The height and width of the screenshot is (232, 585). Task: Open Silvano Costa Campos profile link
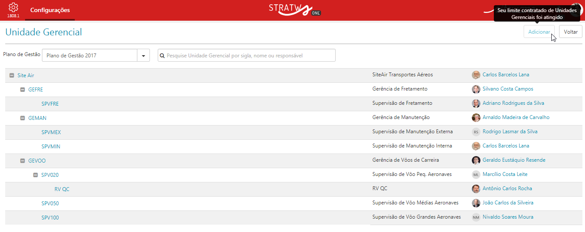pos(508,89)
